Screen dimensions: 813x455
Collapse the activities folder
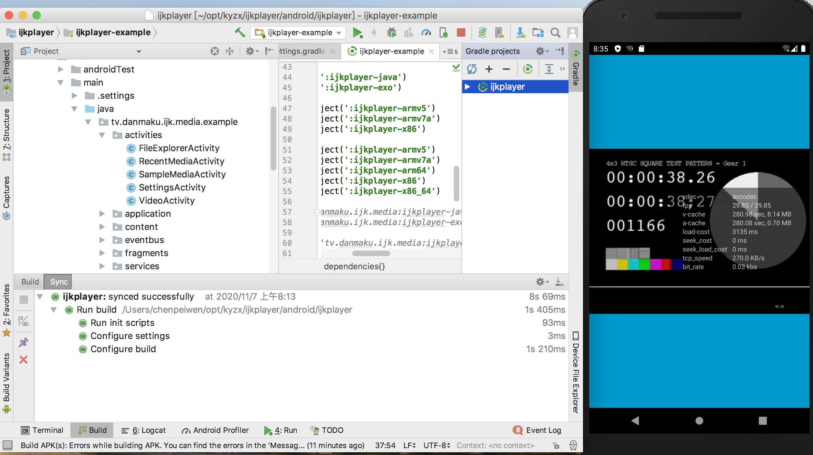(x=102, y=135)
